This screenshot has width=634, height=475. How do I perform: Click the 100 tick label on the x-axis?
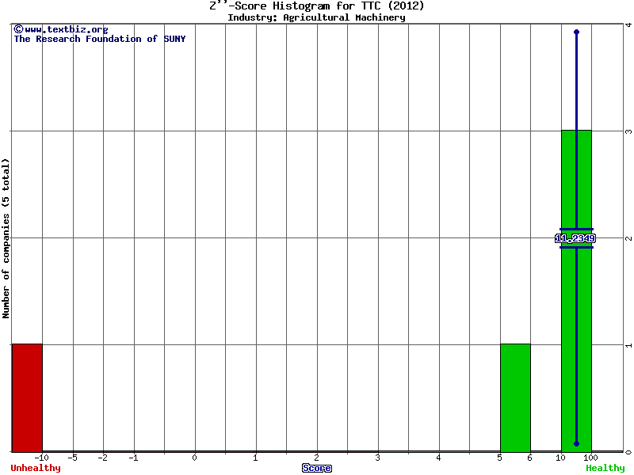coord(590,458)
